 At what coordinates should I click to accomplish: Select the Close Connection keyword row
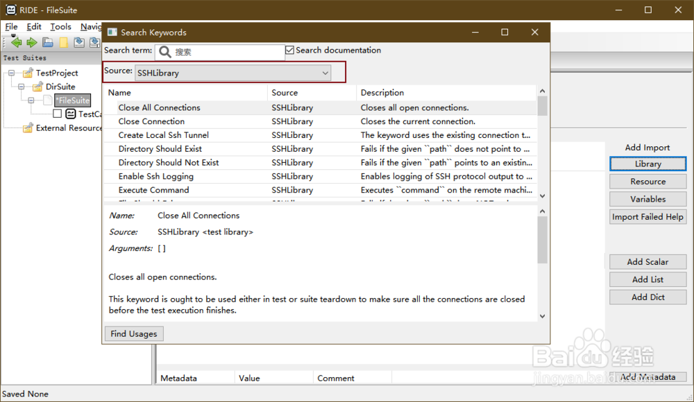(x=321, y=121)
